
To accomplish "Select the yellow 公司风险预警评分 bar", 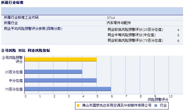I will tap(61, 59).
